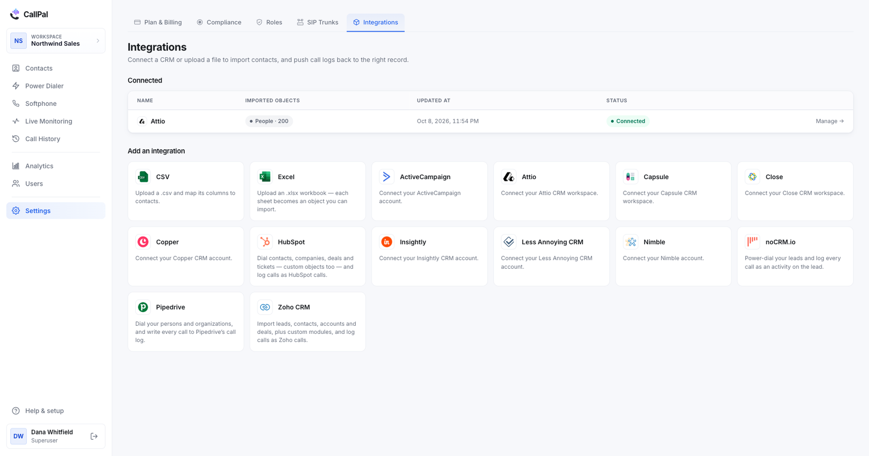Click the Zoho CRM icon
Image resolution: width=869 pixels, height=456 pixels.
(265, 307)
